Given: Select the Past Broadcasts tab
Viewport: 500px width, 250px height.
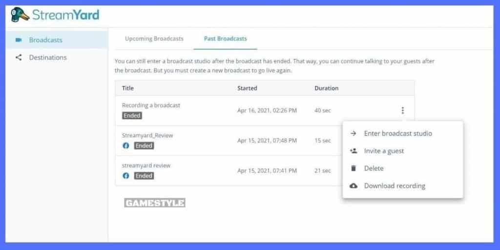Looking at the screenshot, I should (225, 38).
